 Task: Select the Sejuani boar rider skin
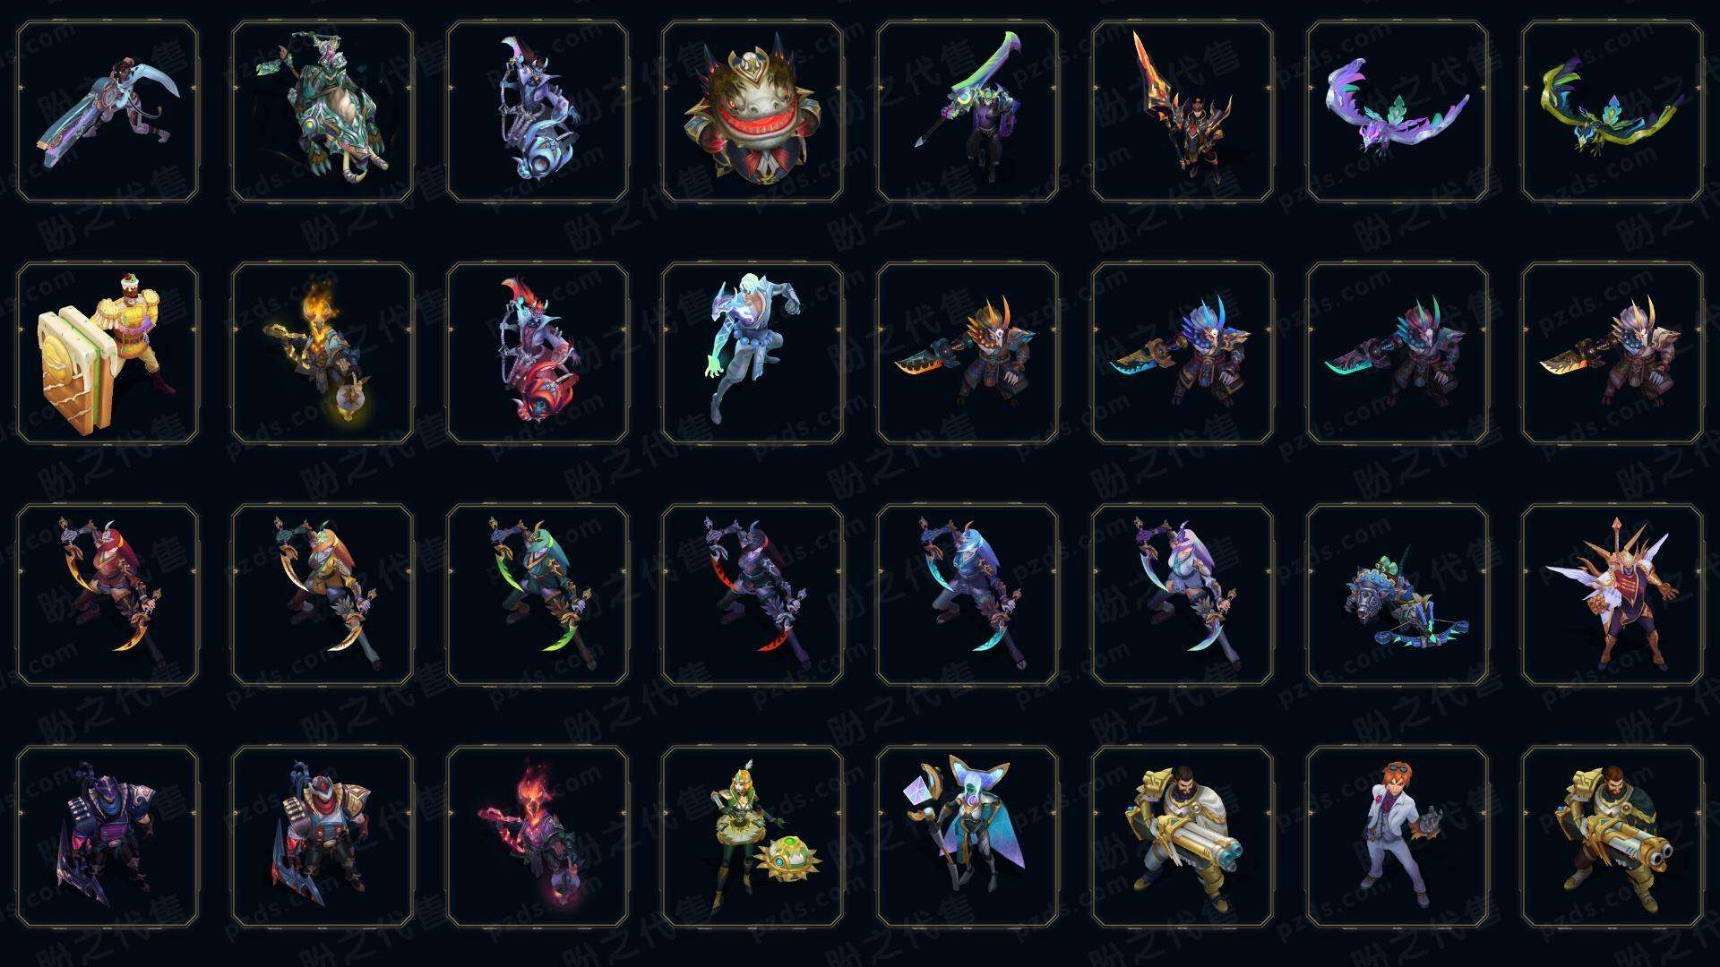coord(322,112)
